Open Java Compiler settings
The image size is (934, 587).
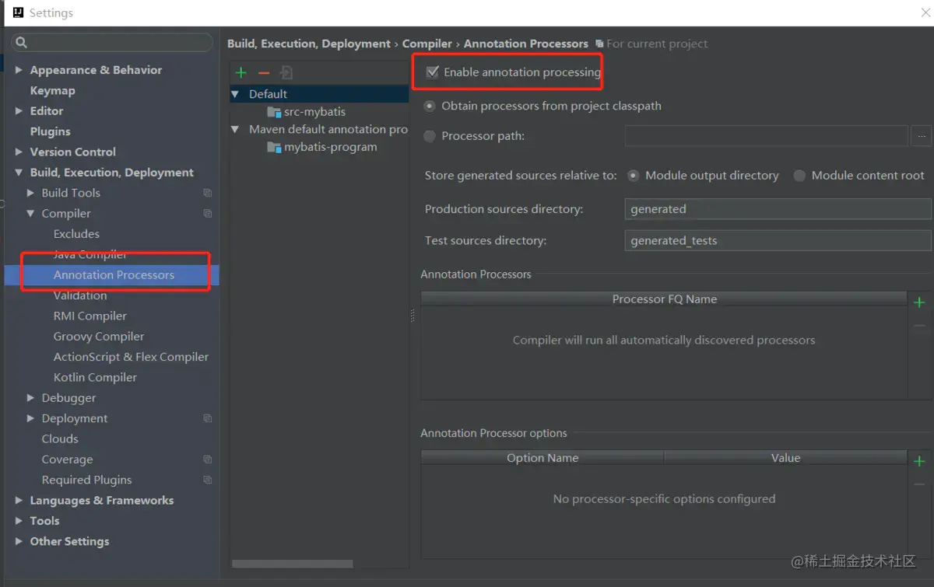click(x=90, y=254)
